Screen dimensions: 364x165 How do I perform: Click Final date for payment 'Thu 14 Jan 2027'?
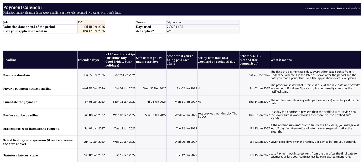(255, 102)
